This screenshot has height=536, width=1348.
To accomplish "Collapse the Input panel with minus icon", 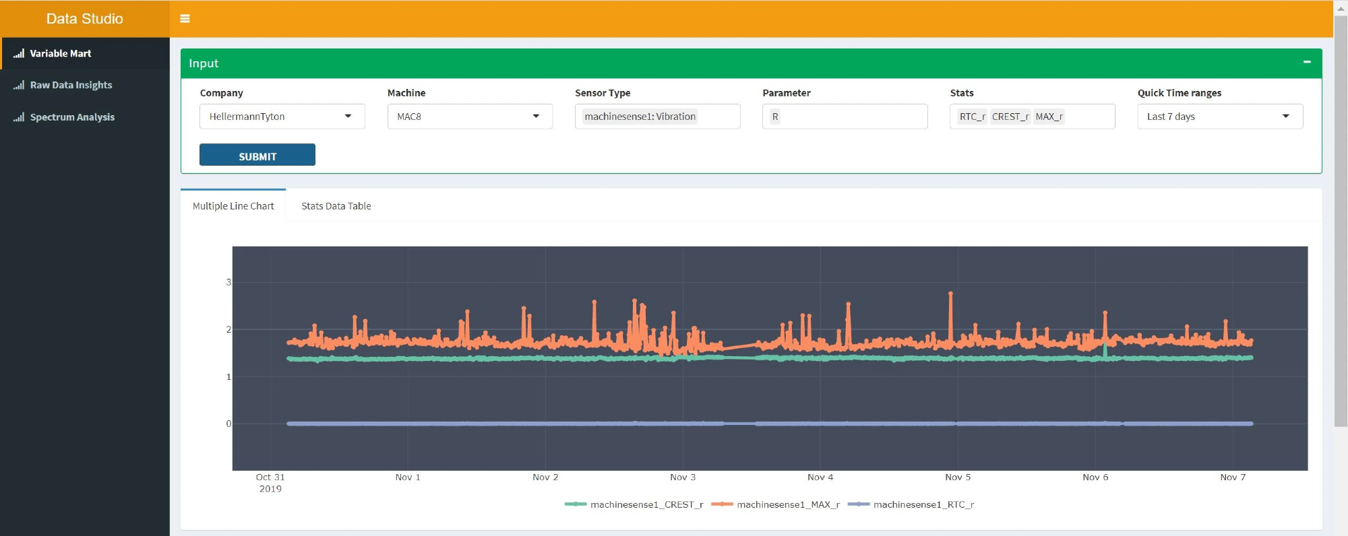I will pyautogui.click(x=1307, y=62).
